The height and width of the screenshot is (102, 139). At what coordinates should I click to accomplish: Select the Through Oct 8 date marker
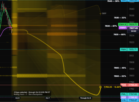point(86,98)
